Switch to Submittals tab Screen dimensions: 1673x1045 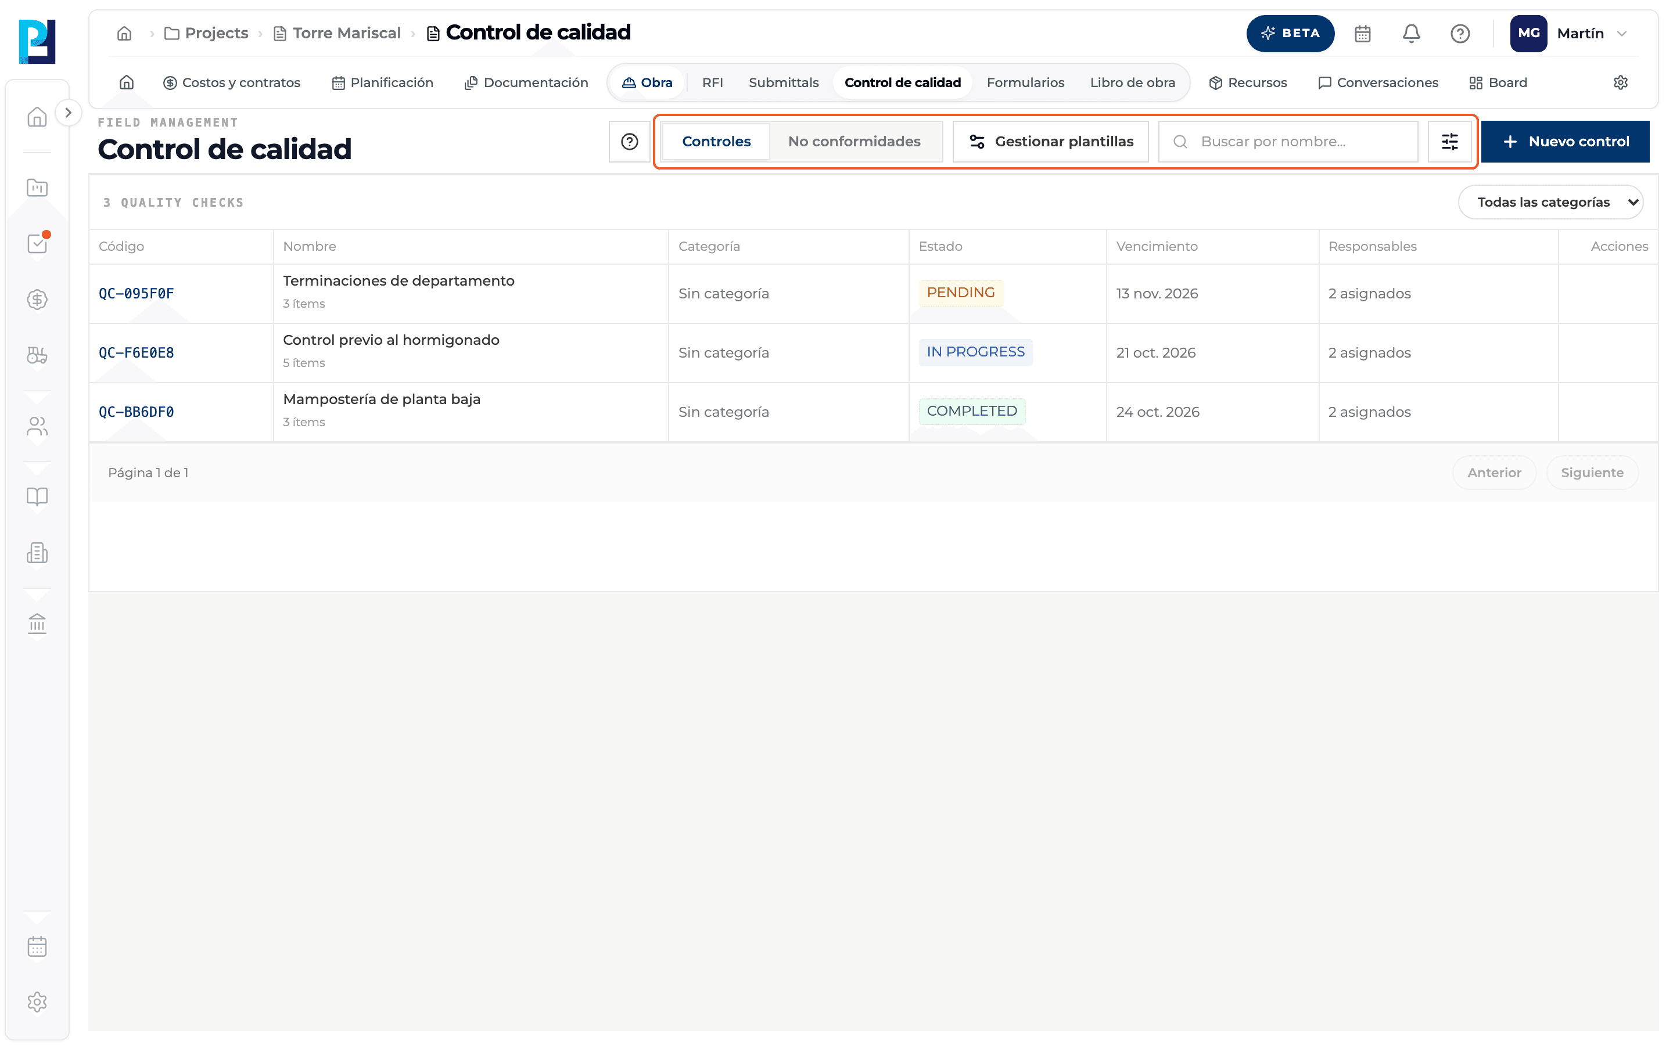[783, 82]
